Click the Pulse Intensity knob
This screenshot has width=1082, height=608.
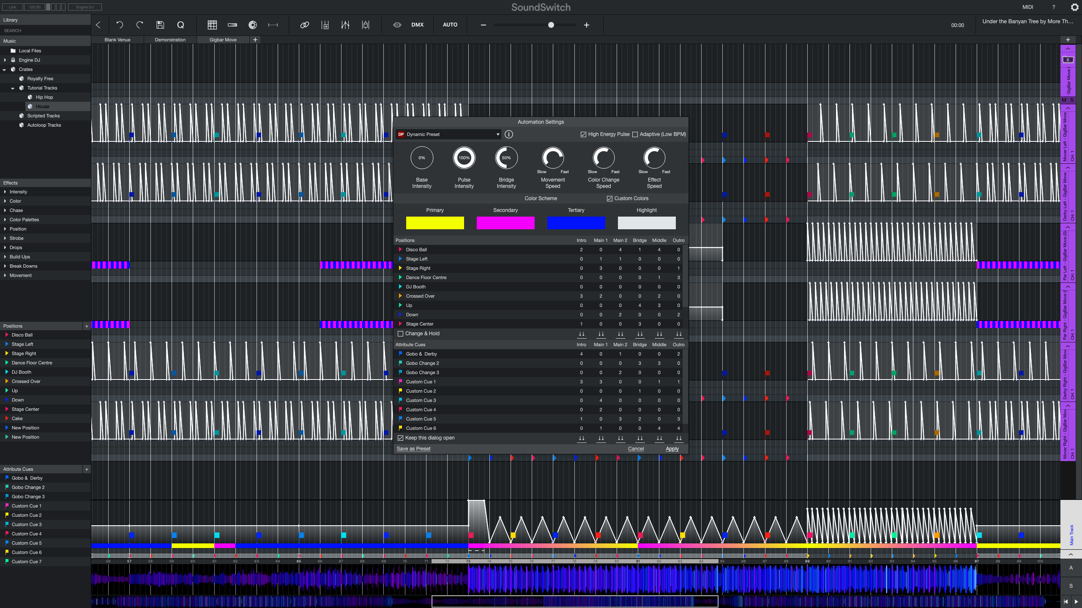click(x=464, y=158)
